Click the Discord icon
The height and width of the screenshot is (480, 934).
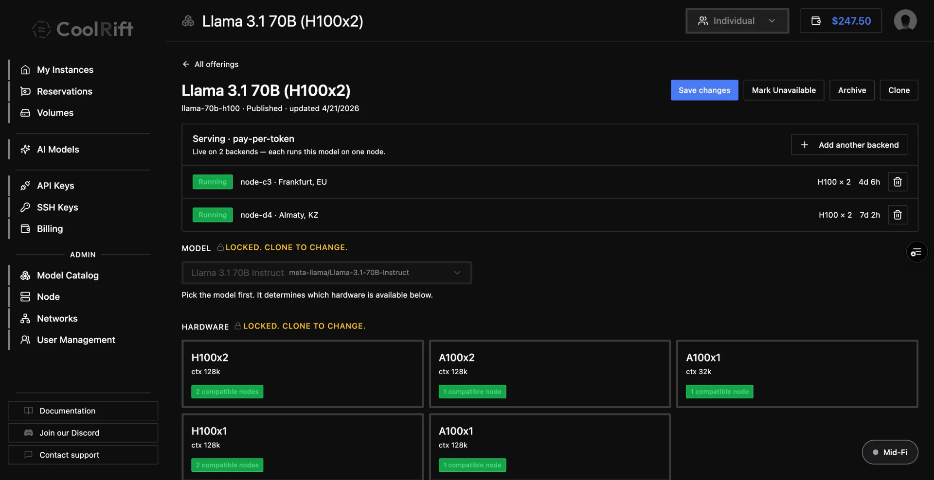(x=29, y=432)
